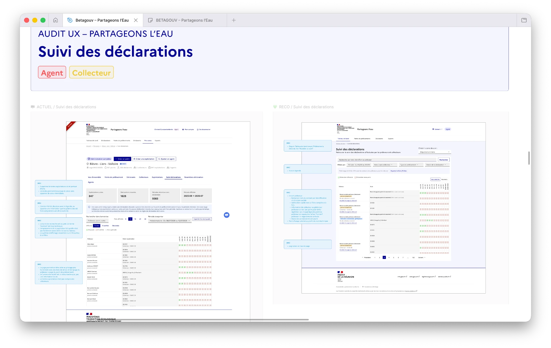Open the tab overview icon at top right
Image resolution: width=551 pixels, height=348 pixels.
pyautogui.click(x=524, y=20)
